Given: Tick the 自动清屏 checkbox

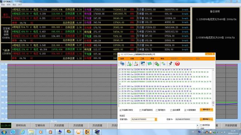Looking at the screenshot, I should pos(171,110).
